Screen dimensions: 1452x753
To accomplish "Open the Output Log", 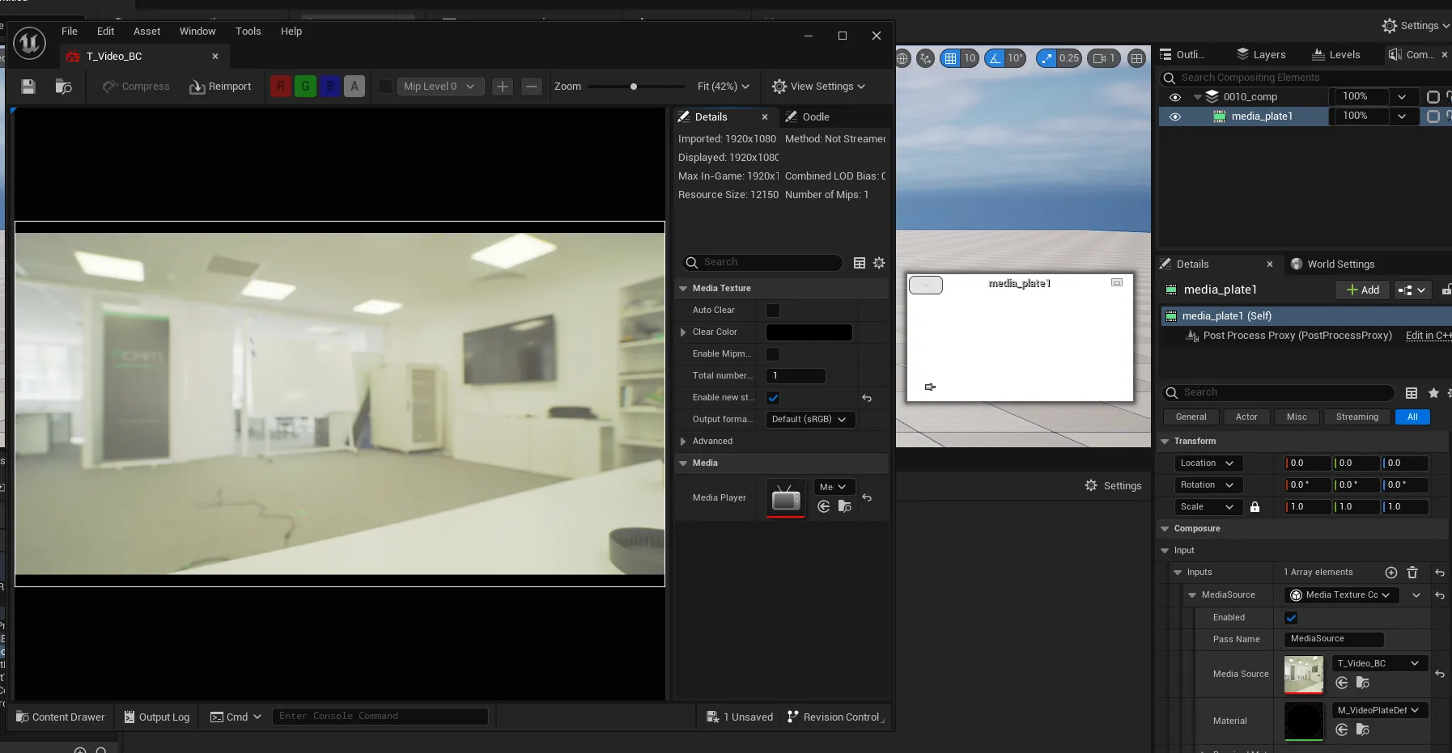I will 157,717.
